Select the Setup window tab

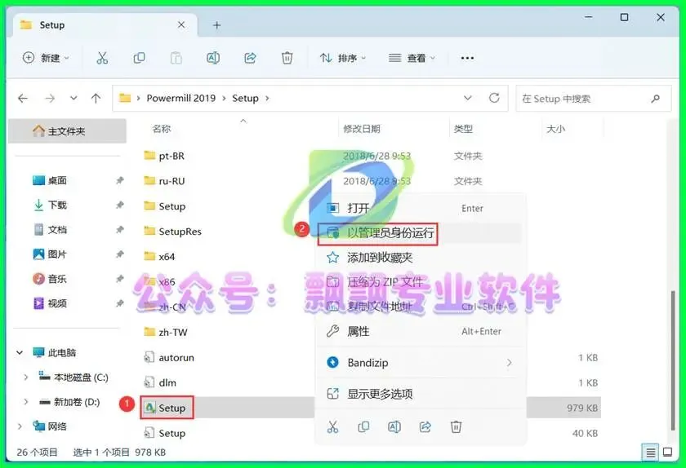pyautogui.click(x=105, y=25)
